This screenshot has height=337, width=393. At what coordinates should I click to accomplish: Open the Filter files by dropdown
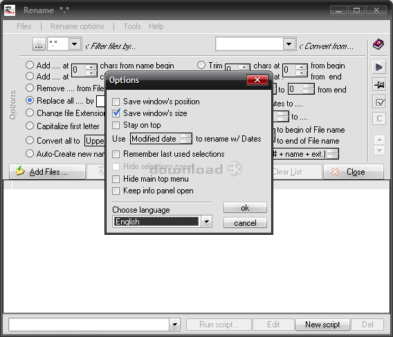75,44
